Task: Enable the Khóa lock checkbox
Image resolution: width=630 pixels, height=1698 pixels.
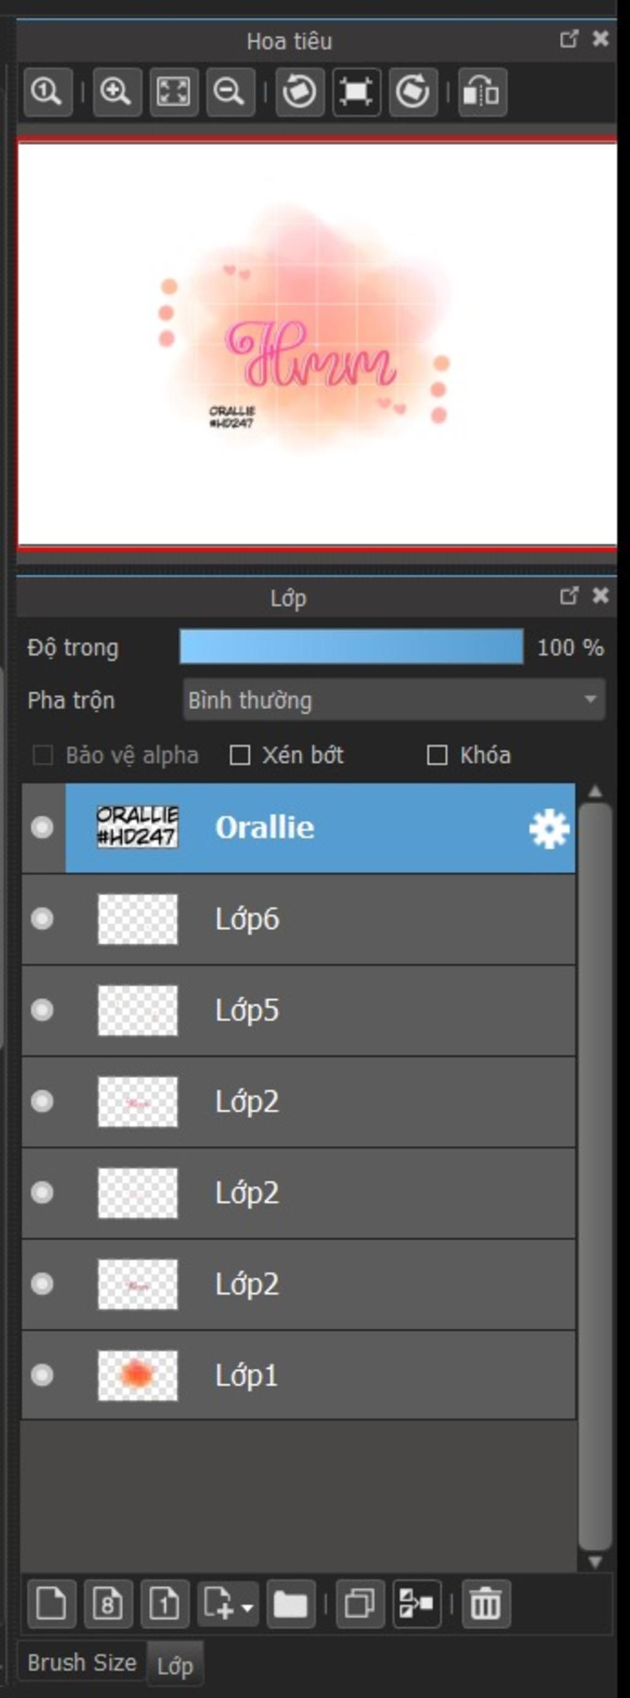Action: pos(437,755)
